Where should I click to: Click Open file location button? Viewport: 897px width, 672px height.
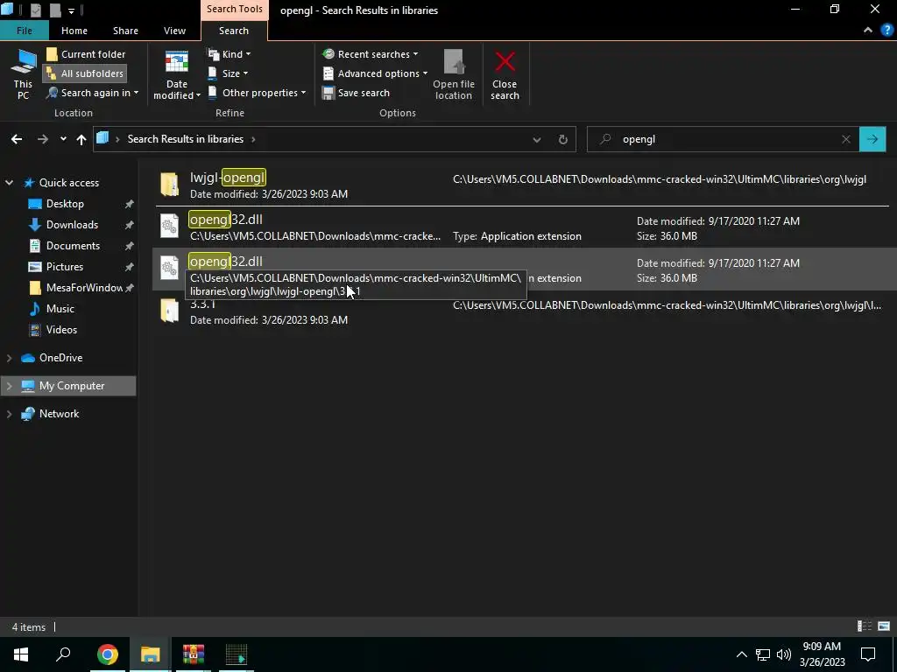[454, 75]
